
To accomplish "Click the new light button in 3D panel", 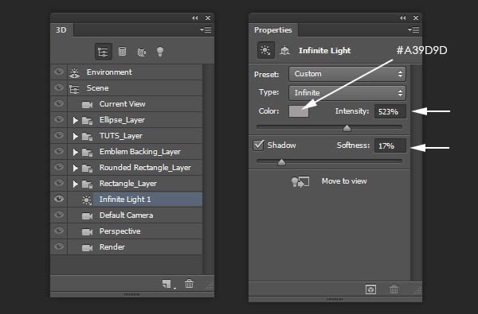I will click(x=167, y=284).
